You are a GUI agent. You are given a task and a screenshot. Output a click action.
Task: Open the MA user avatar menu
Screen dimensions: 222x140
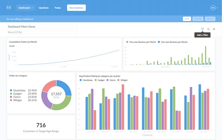213,8
